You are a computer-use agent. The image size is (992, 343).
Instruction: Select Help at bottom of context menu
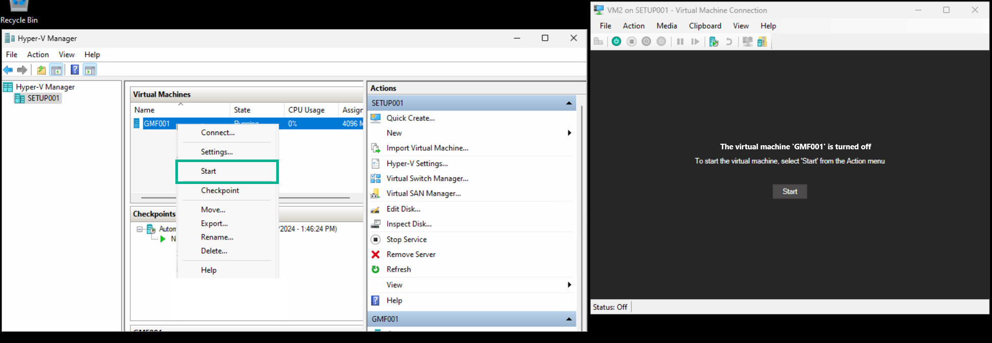[x=208, y=270]
